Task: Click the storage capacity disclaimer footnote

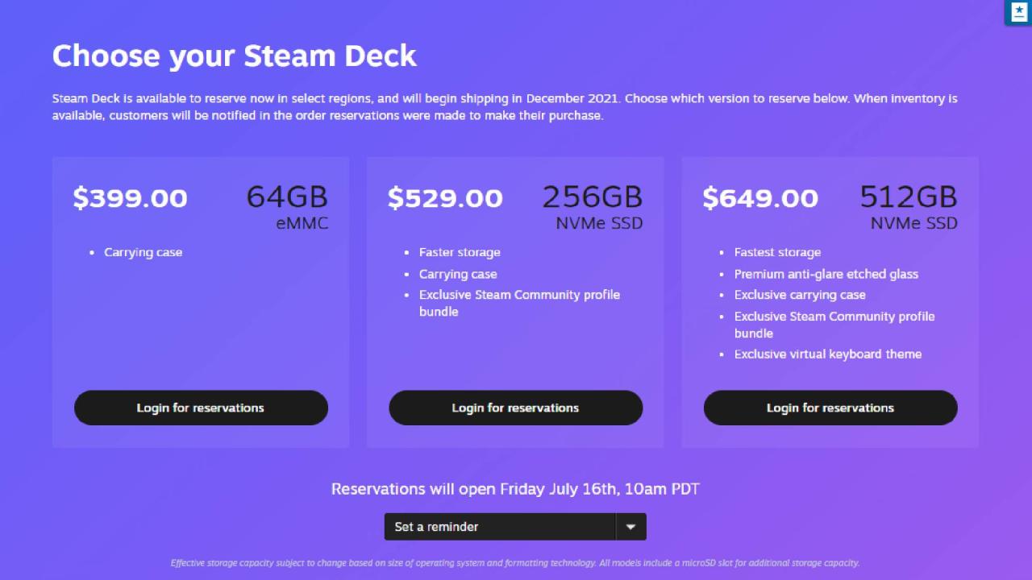Action: [515, 562]
